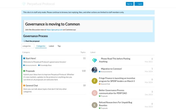Click the Mar 2021 date of first topic
The image size is (176, 110).
(149, 62)
